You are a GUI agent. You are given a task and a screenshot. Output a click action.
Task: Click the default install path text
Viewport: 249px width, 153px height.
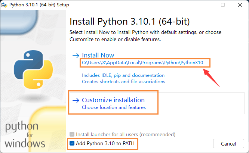[142, 63]
